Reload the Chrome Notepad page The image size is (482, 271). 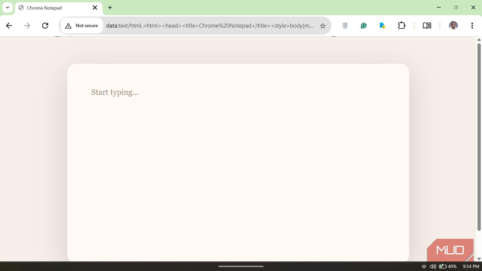[x=45, y=26]
